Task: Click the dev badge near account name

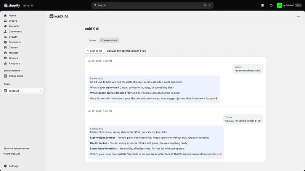Action: click(x=299, y=5)
